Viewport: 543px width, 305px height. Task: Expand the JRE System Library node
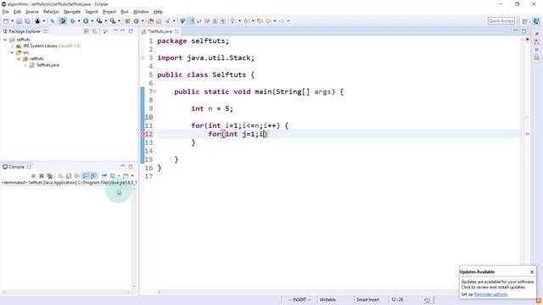pos(12,46)
